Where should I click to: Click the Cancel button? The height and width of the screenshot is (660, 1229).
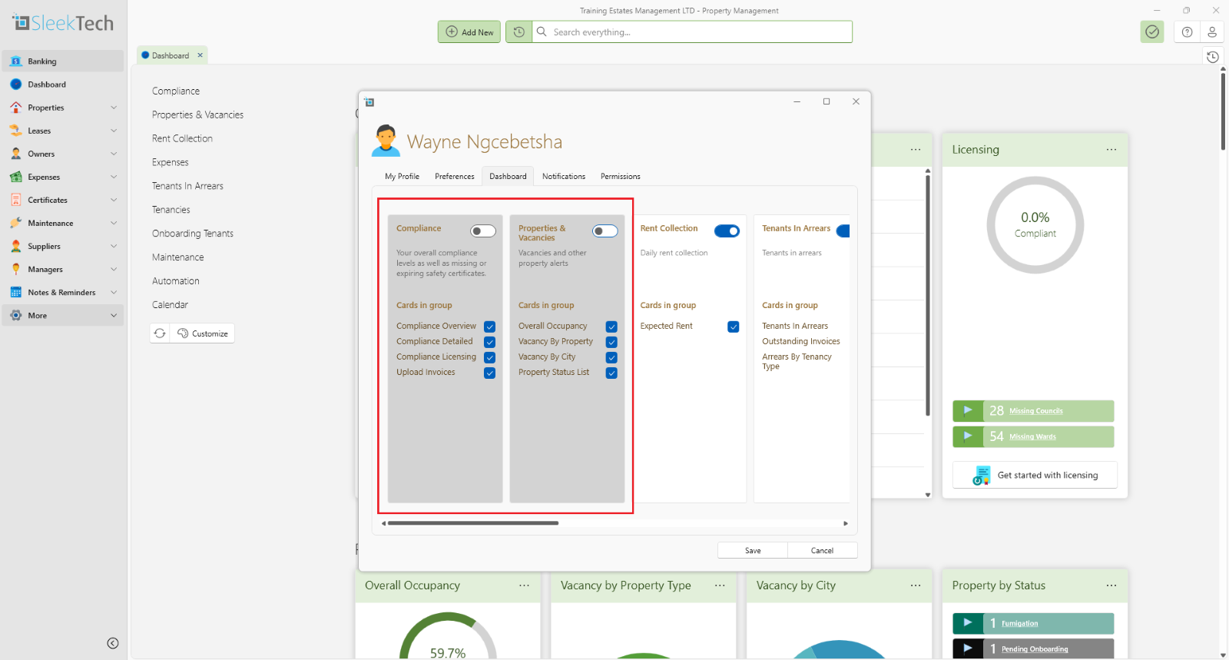(x=822, y=550)
